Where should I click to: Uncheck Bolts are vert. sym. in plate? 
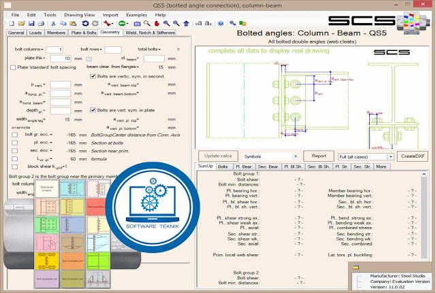click(x=93, y=110)
